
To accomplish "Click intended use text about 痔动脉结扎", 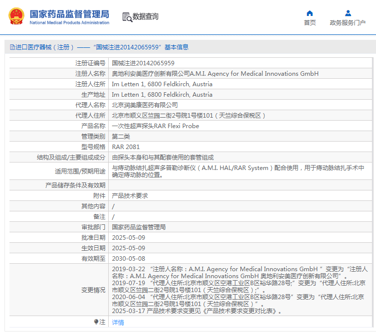I will pos(238,171).
